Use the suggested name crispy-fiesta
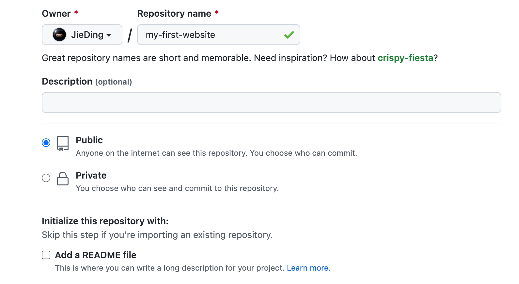Screen dimensions: 519x284 [x=405, y=58]
